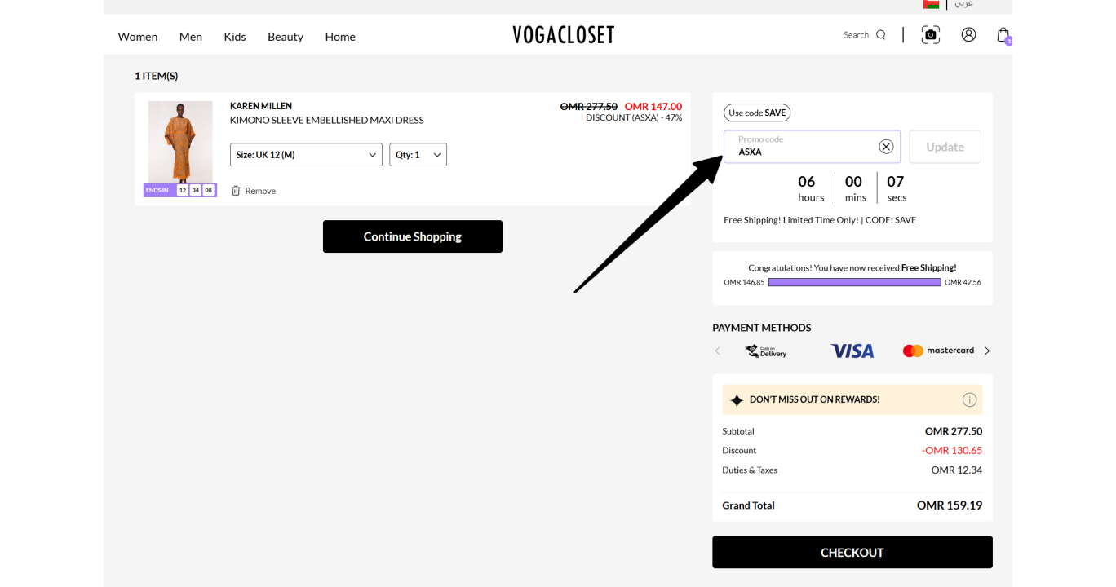The image size is (1116, 587).
Task: Click the search magnifier icon
Action: [x=880, y=35]
